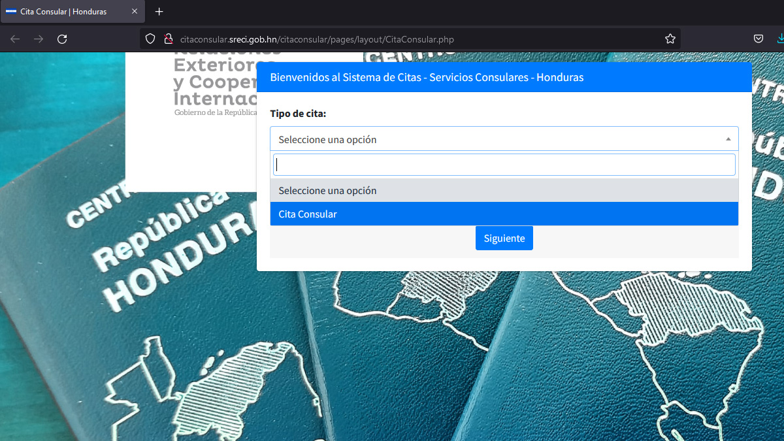Image resolution: width=784 pixels, height=441 pixels.
Task: Open a new tab with the plus button
Action: click(x=159, y=12)
